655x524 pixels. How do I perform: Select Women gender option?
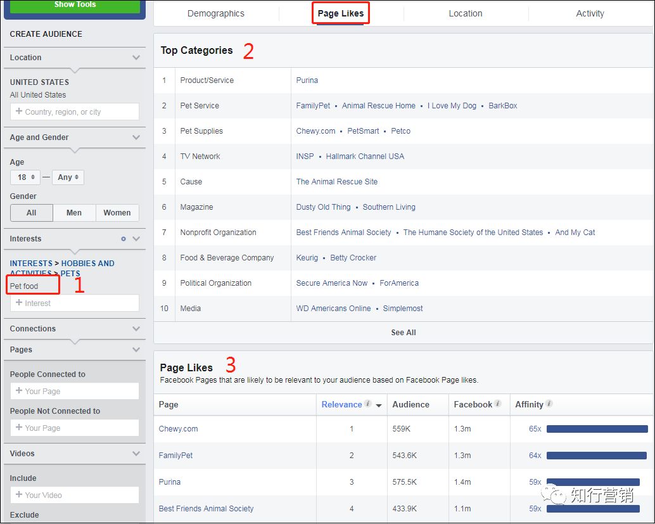[x=117, y=213]
